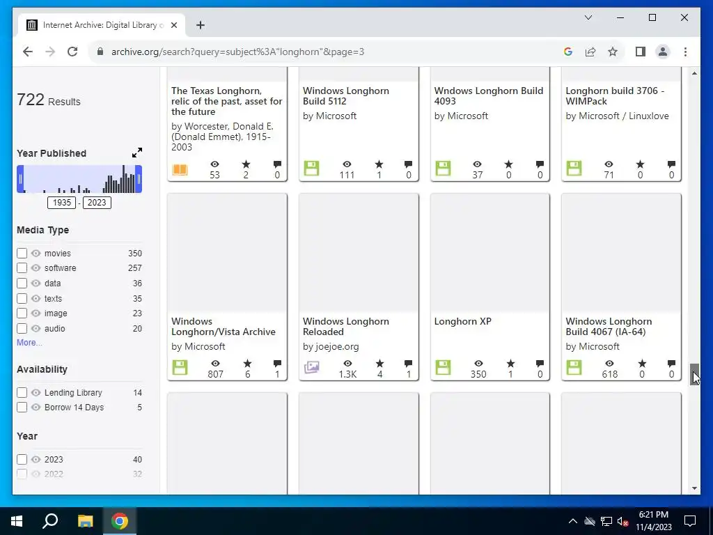
Task: View site information lock icon
Action: [x=100, y=52]
